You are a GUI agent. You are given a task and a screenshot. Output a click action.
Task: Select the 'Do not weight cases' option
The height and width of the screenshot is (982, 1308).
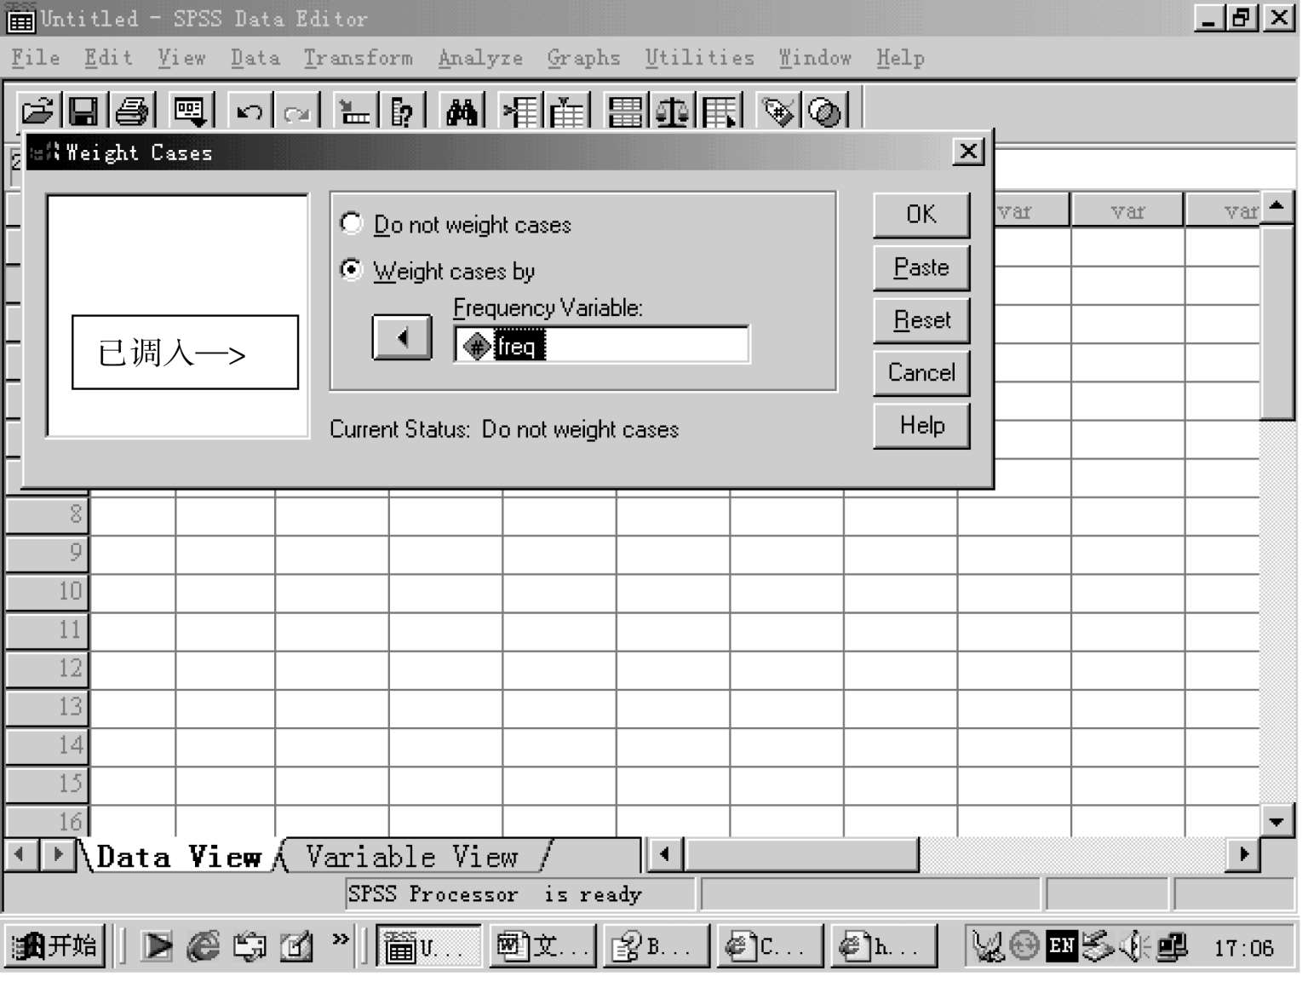tap(456, 224)
